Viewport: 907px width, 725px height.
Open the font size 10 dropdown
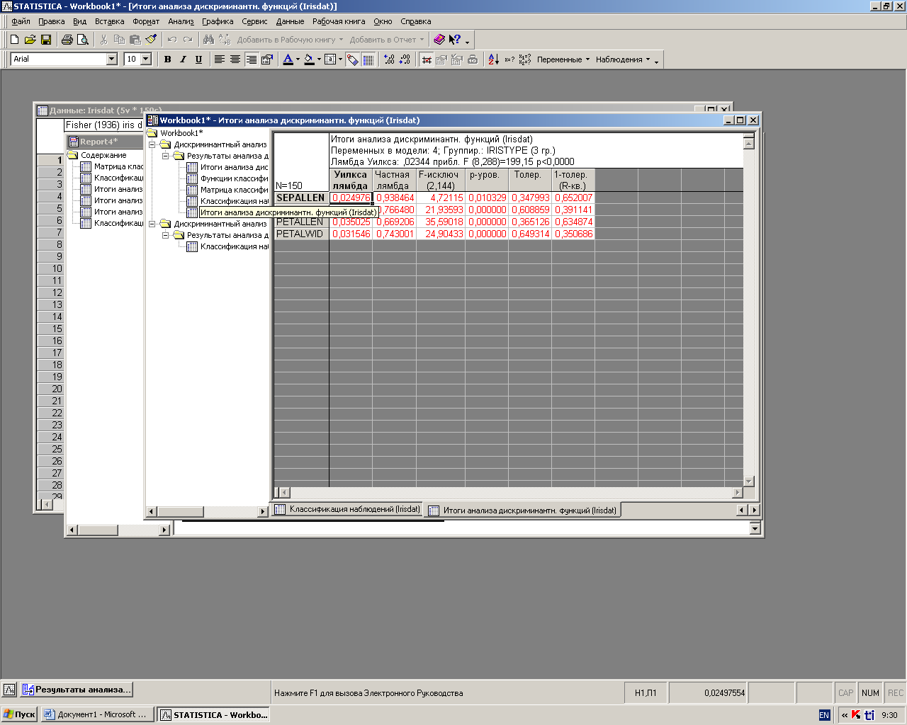coord(146,59)
